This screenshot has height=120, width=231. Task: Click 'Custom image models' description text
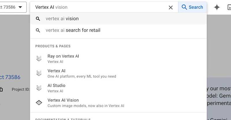click(86, 106)
